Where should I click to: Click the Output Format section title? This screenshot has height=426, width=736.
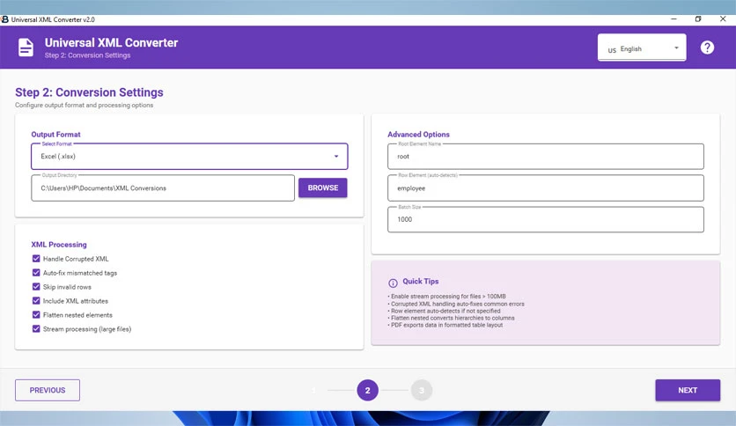(55, 134)
